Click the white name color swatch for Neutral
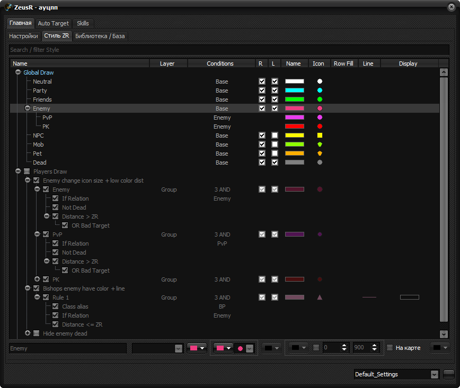Image resolution: width=460 pixels, height=388 pixels. 295,81
